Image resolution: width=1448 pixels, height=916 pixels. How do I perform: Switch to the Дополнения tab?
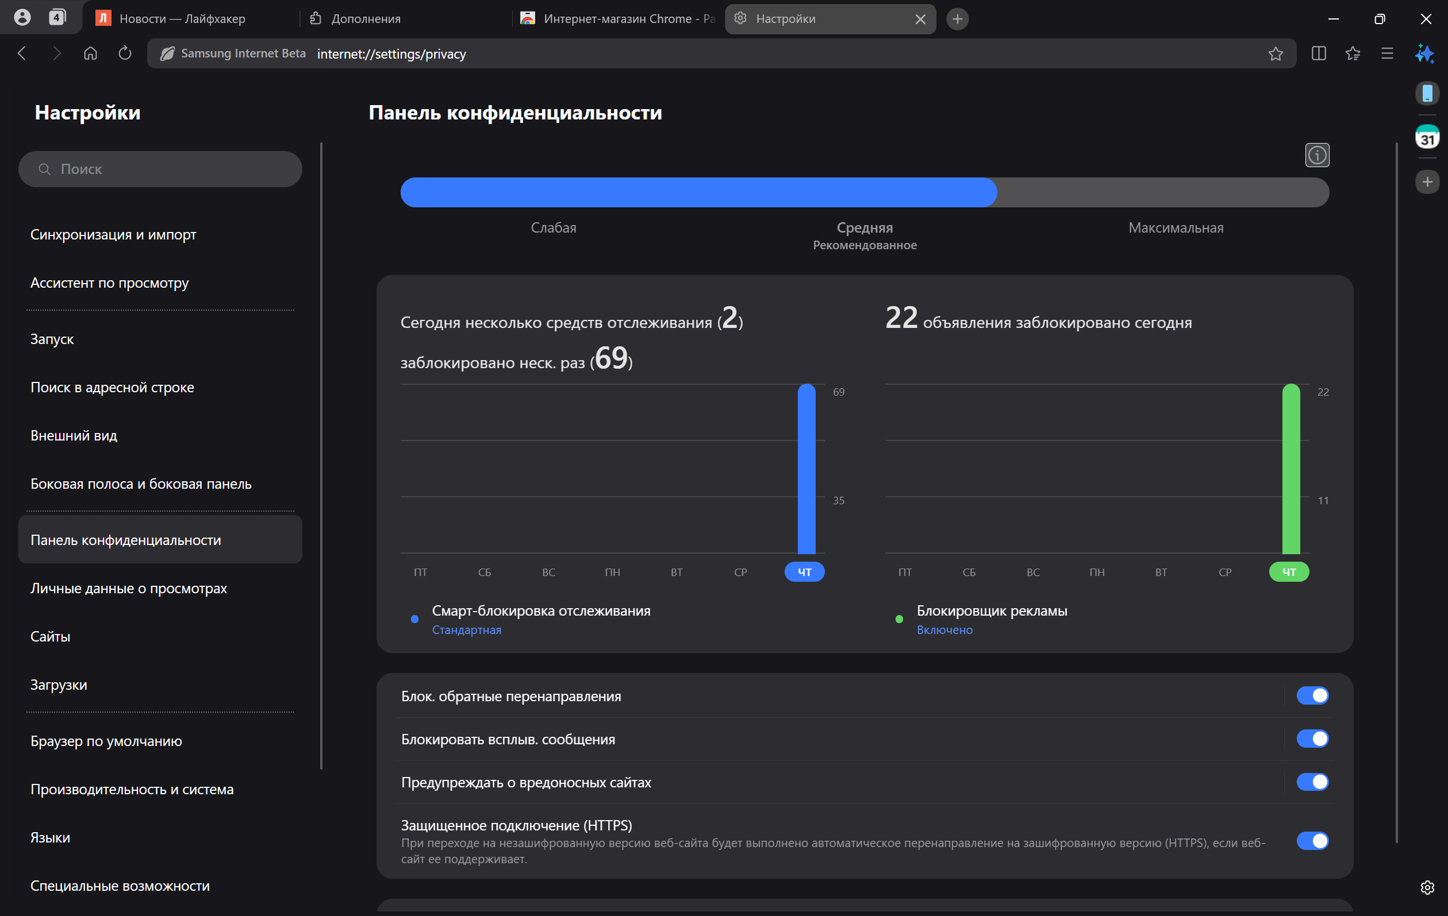coord(366,18)
